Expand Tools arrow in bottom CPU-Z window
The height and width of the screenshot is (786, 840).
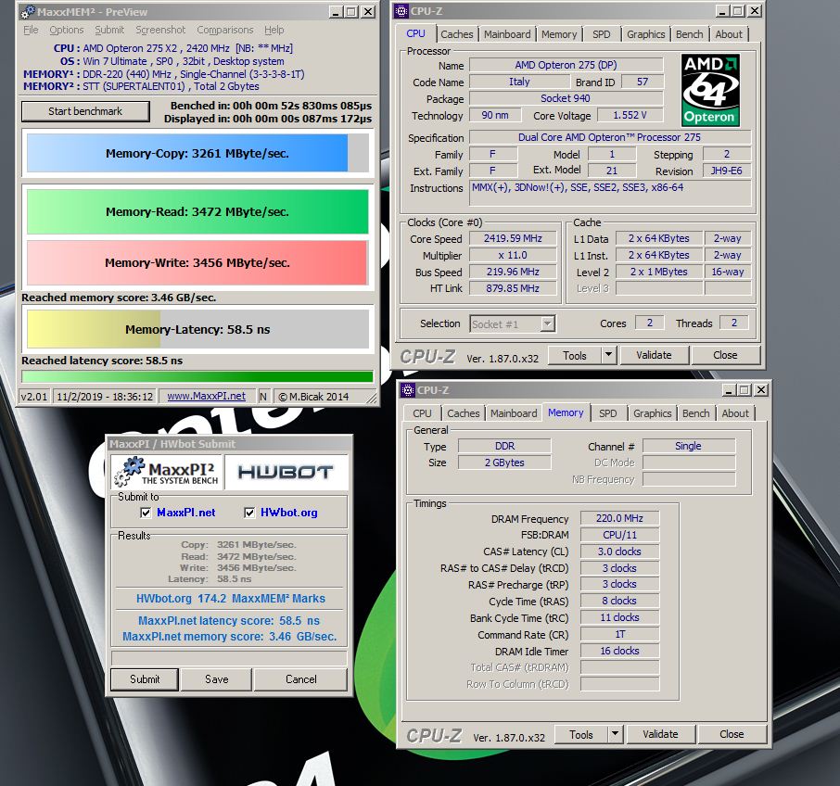615,734
